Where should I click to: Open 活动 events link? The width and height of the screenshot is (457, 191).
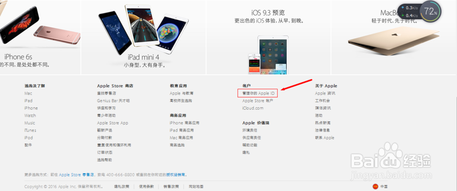click(x=319, y=116)
